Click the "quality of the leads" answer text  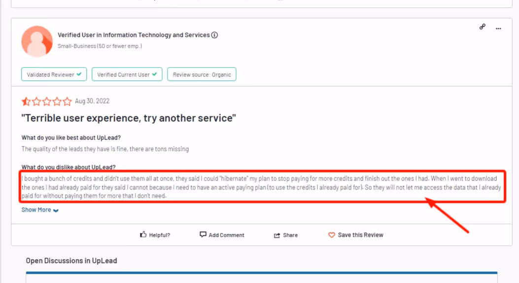(105, 149)
